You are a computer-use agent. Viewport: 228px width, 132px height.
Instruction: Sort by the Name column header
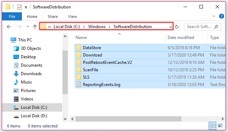81,38
